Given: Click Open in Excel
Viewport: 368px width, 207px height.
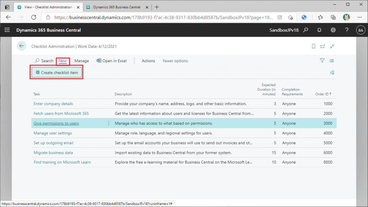Looking at the screenshot, I should coord(112,61).
